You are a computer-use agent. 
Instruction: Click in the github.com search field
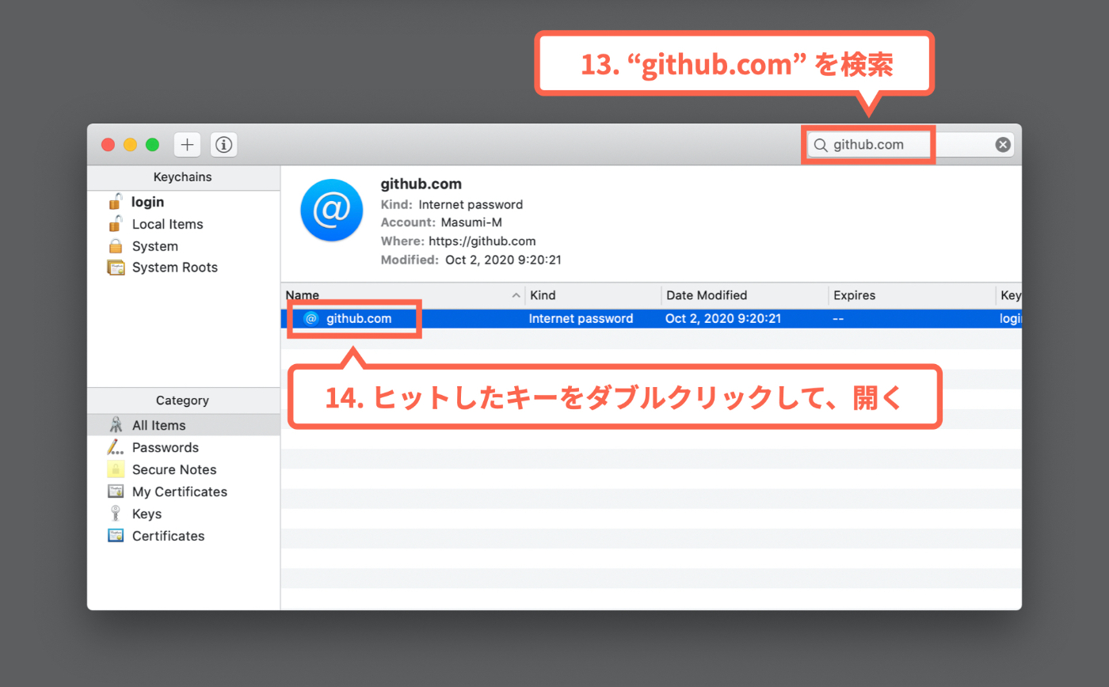(x=910, y=145)
